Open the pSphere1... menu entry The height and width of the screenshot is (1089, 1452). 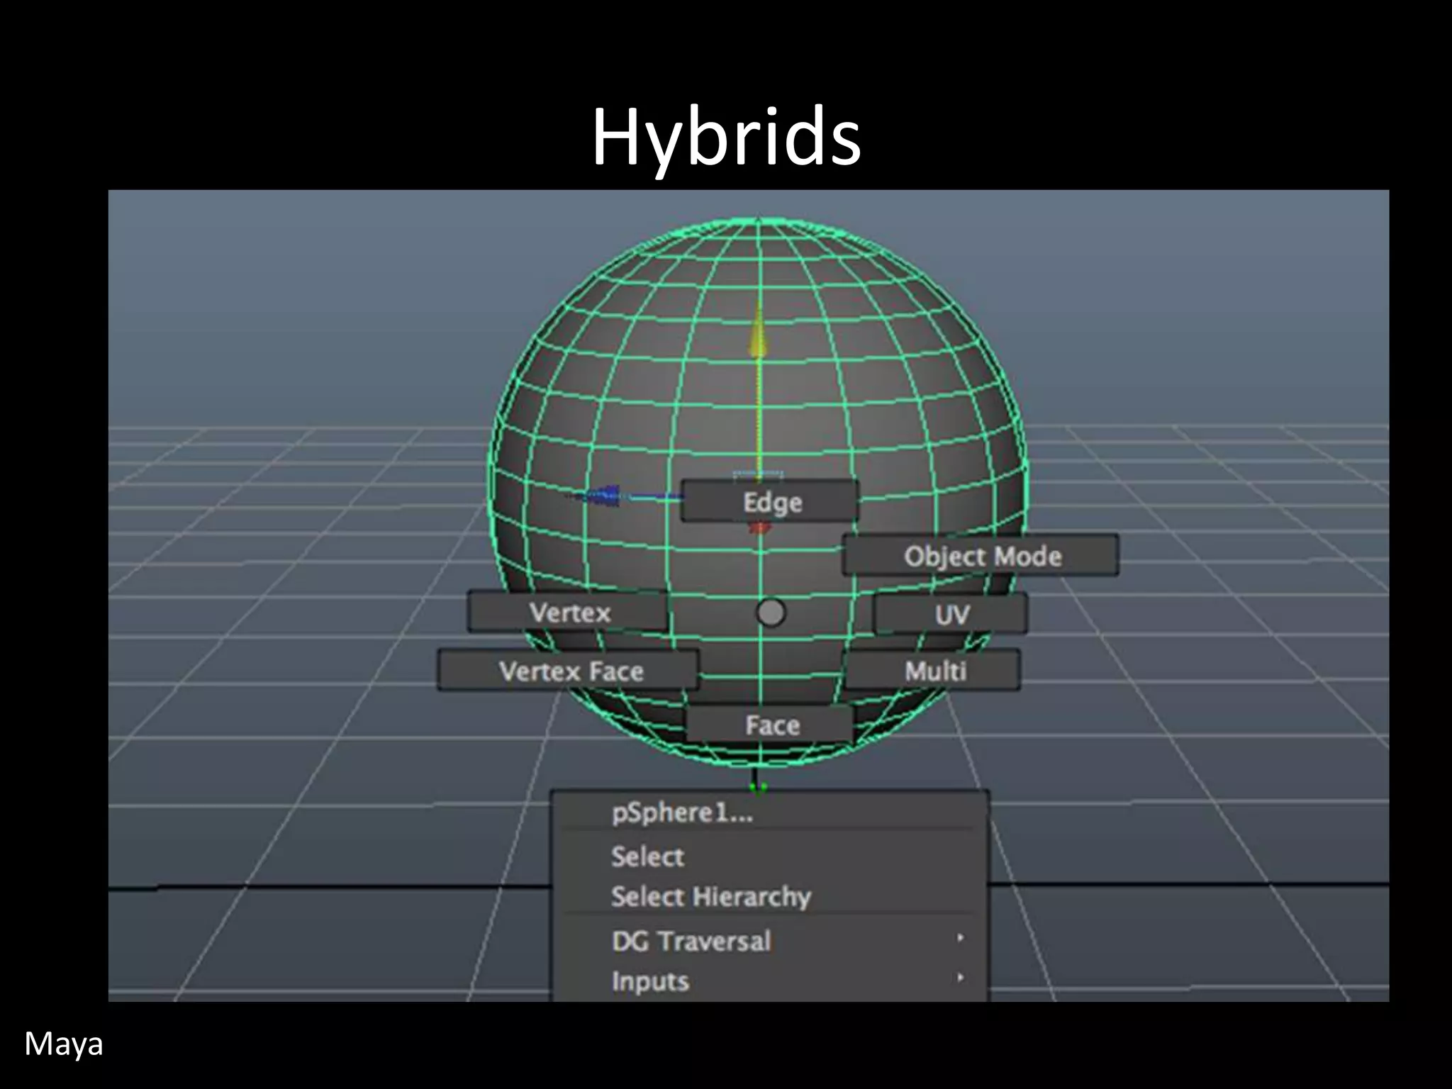point(770,812)
